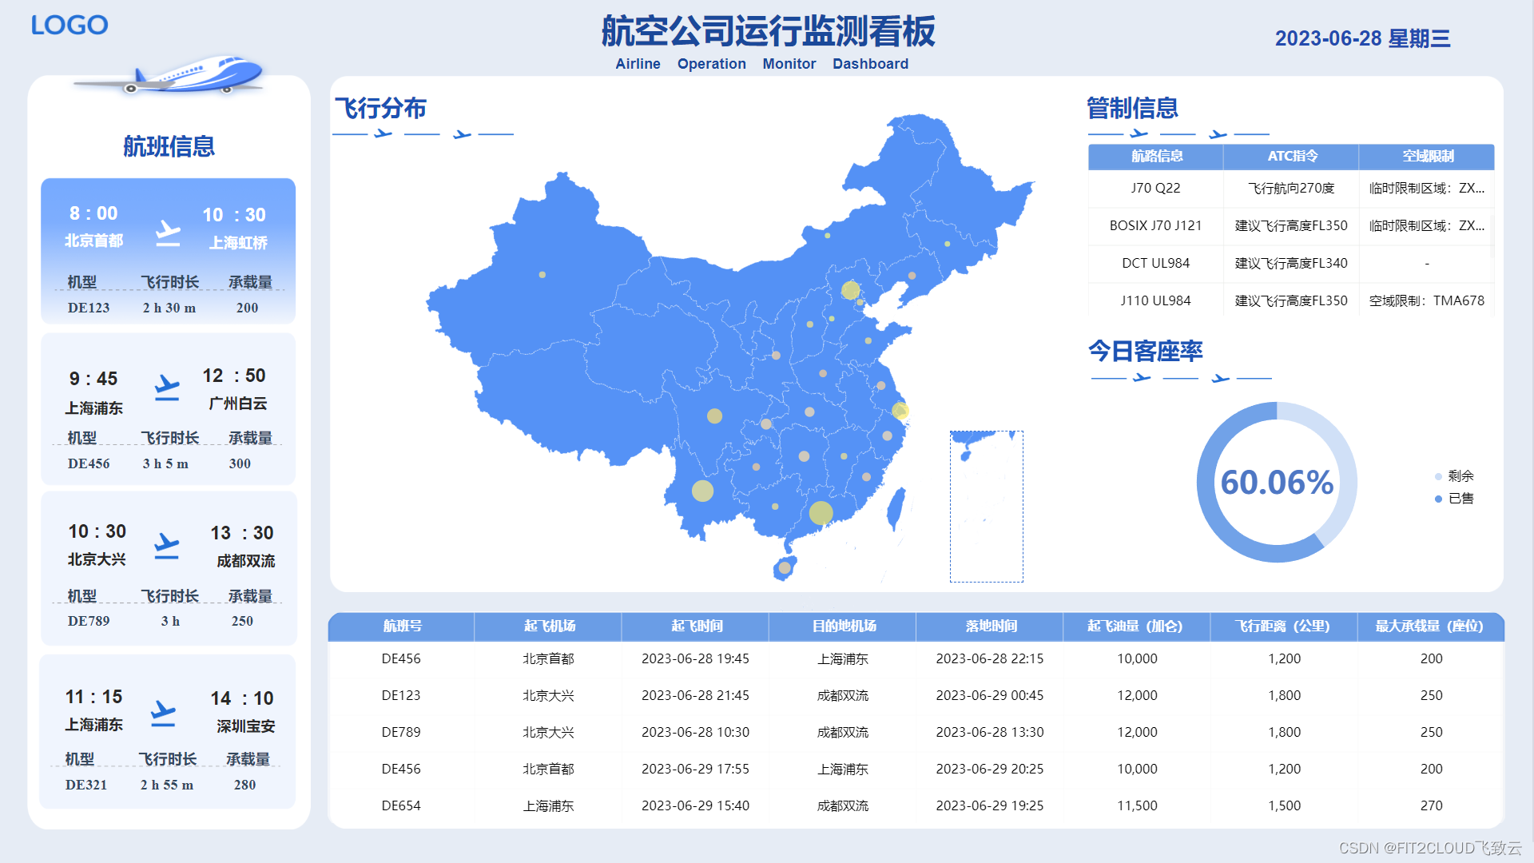Click the LOGO in the top-left corner
The width and height of the screenshot is (1534, 863).
pyautogui.click(x=70, y=25)
